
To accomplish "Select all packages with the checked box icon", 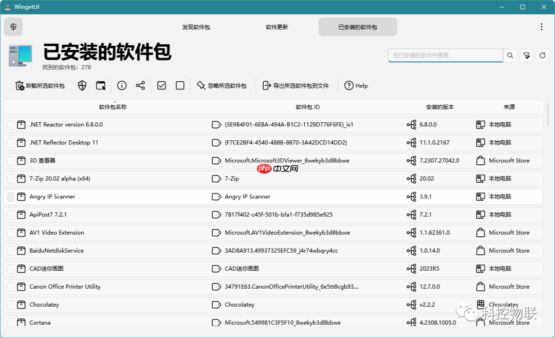I will tap(161, 85).
